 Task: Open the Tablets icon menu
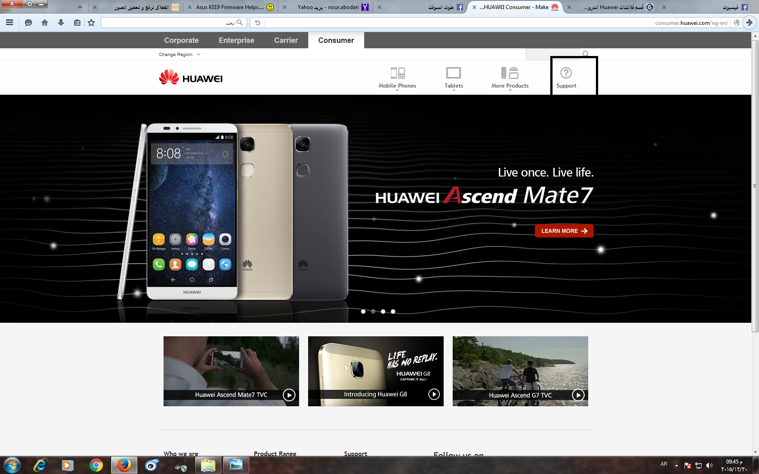454,73
